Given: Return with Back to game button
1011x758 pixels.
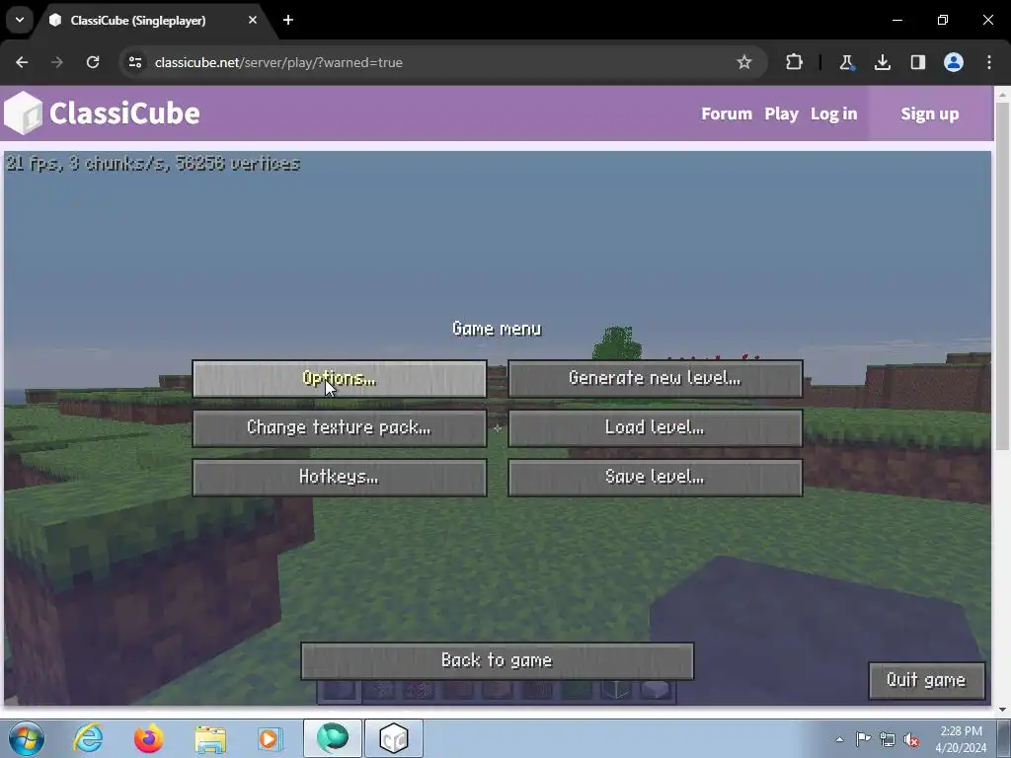Looking at the screenshot, I should coord(498,660).
